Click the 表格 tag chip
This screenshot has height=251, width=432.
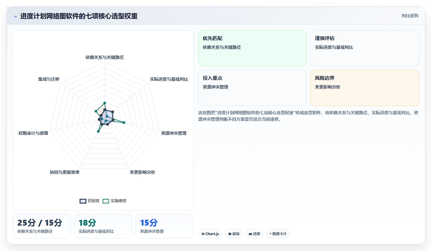(x=234, y=234)
